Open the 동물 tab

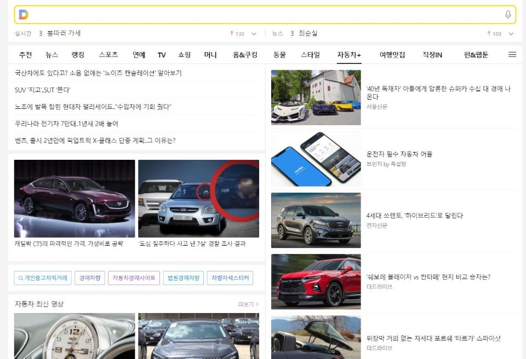[x=279, y=55]
